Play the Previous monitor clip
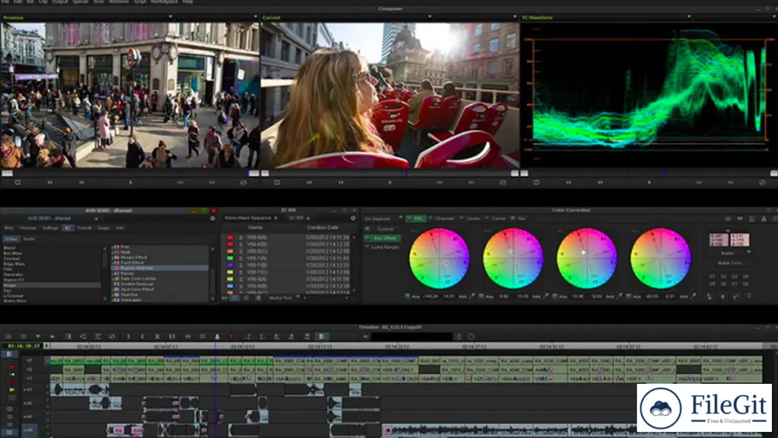The image size is (778, 438). pyautogui.click(x=130, y=182)
